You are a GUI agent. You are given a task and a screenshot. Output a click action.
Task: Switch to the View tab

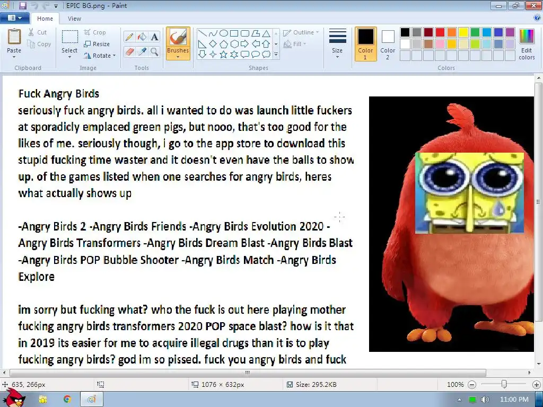click(74, 19)
